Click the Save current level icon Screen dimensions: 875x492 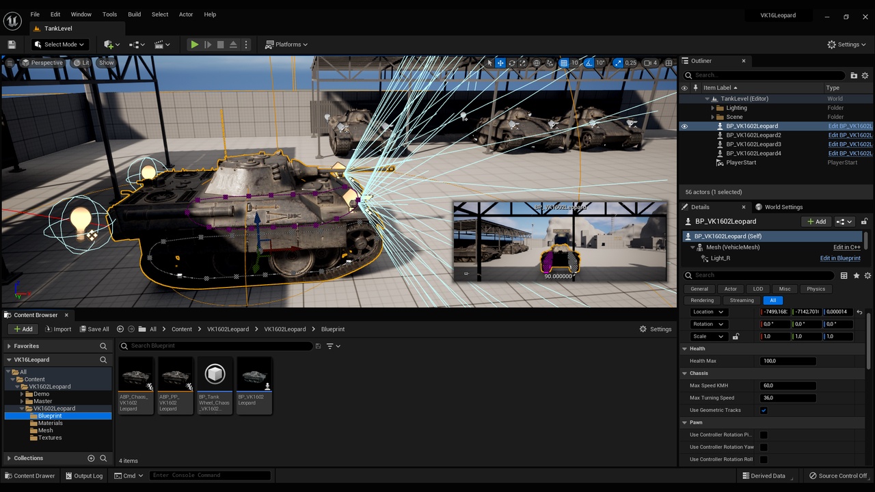pyautogui.click(x=12, y=44)
